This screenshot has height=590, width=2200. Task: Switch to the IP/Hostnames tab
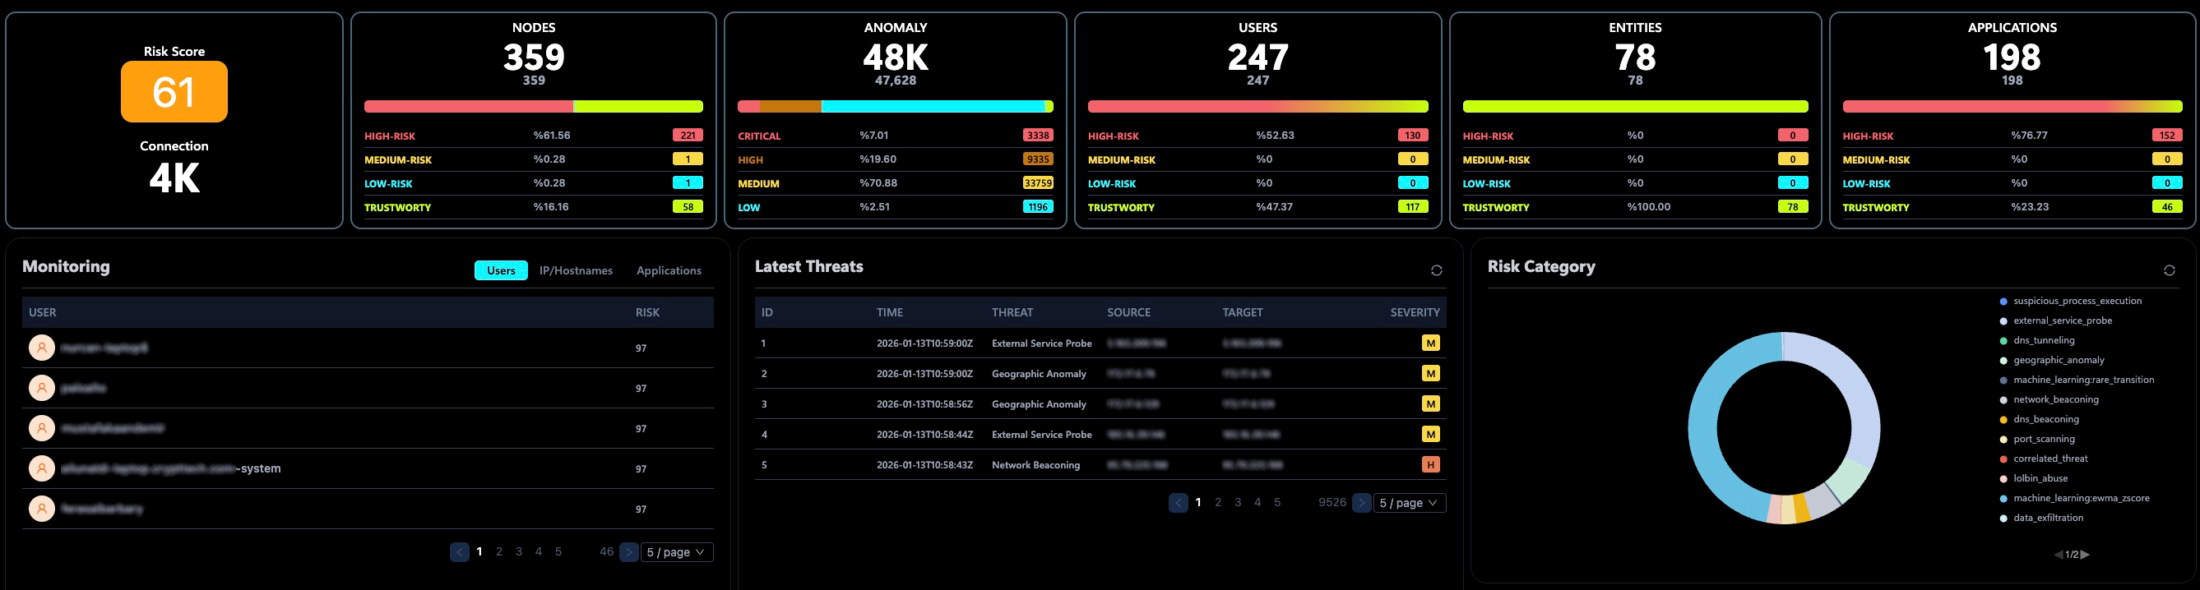point(576,270)
